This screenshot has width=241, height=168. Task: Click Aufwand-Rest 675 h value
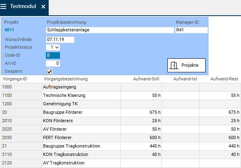click(x=220, y=113)
